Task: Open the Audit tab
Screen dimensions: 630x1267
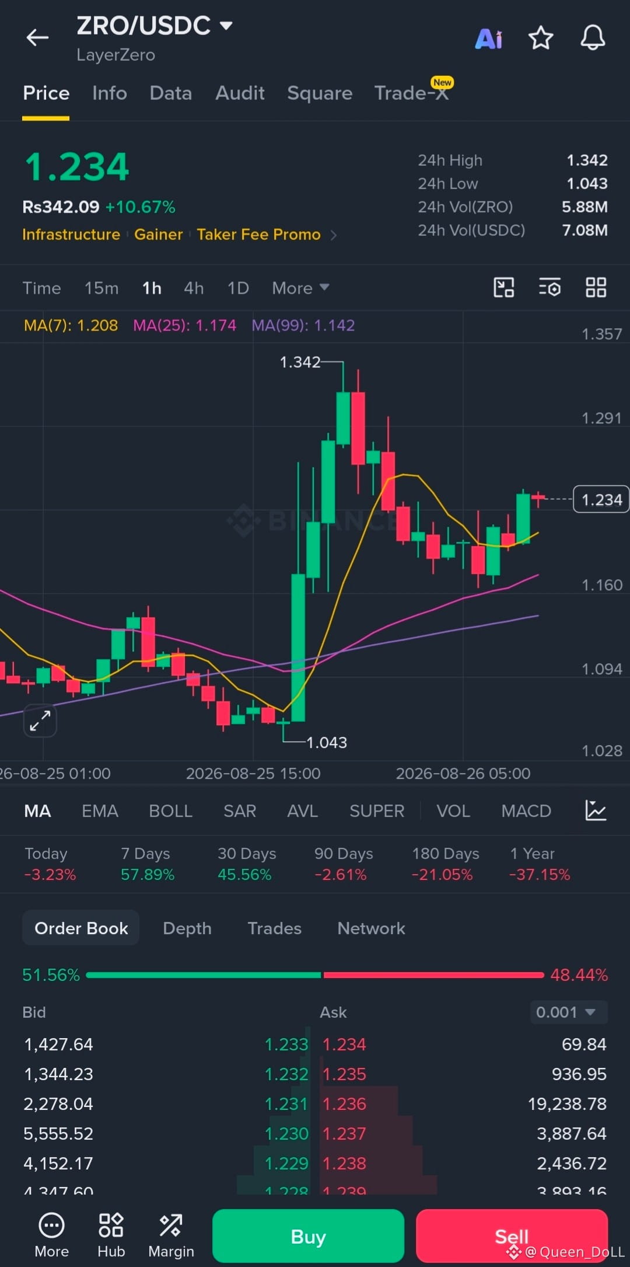Action: (x=240, y=93)
